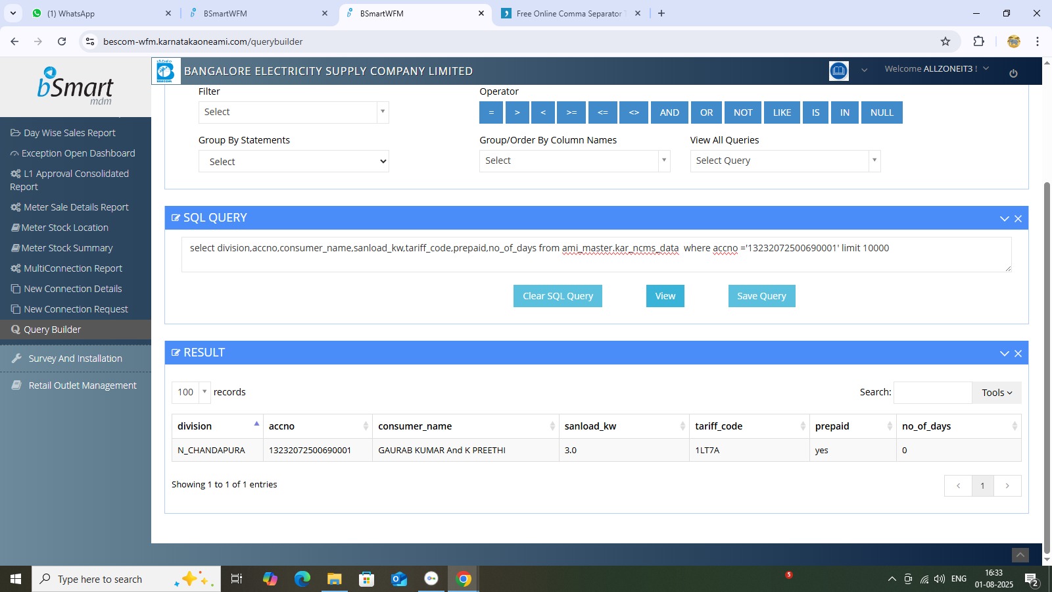Open Meter Stock Summary in sidebar

click(67, 248)
